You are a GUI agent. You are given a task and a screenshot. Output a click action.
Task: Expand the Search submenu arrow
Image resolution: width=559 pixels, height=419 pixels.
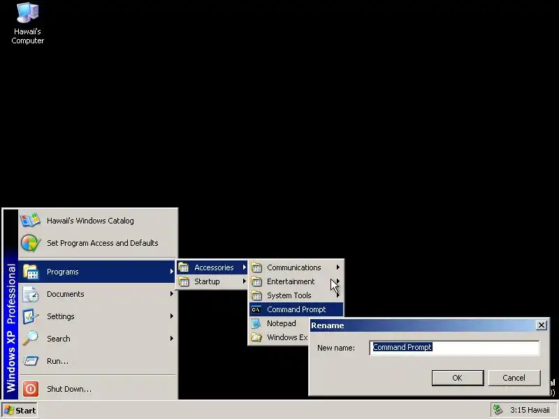(x=171, y=339)
